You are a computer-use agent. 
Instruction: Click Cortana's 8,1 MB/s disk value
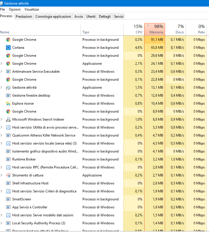[x=177, y=48]
